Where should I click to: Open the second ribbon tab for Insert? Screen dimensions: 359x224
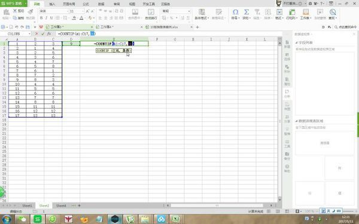[x=52, y=4]
